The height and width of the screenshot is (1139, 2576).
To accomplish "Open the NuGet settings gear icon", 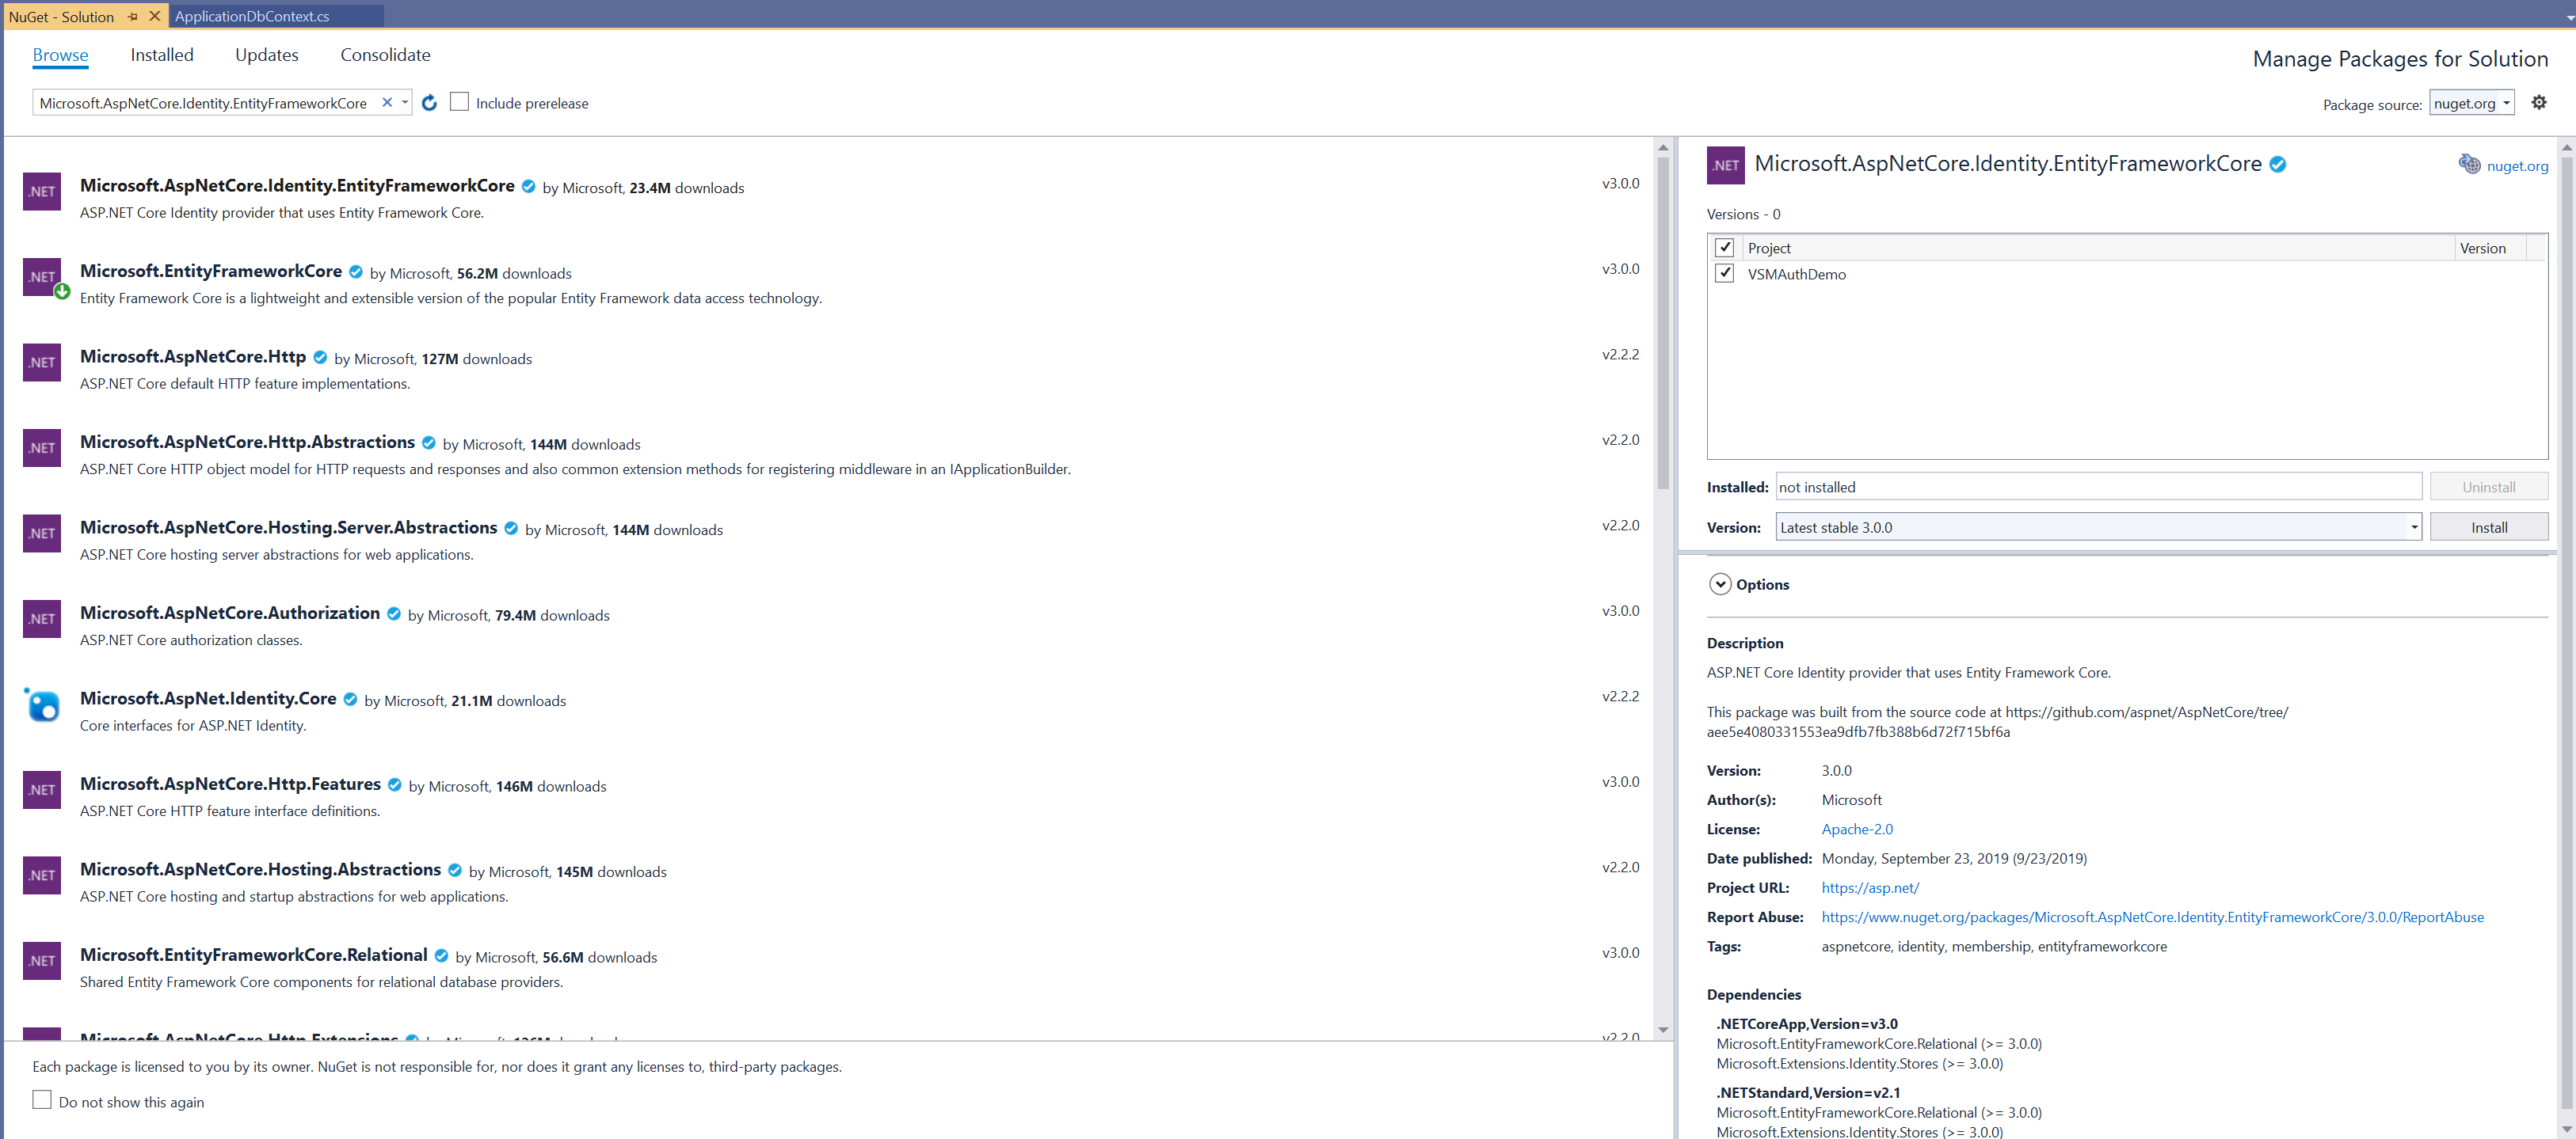I will 2538,103.
